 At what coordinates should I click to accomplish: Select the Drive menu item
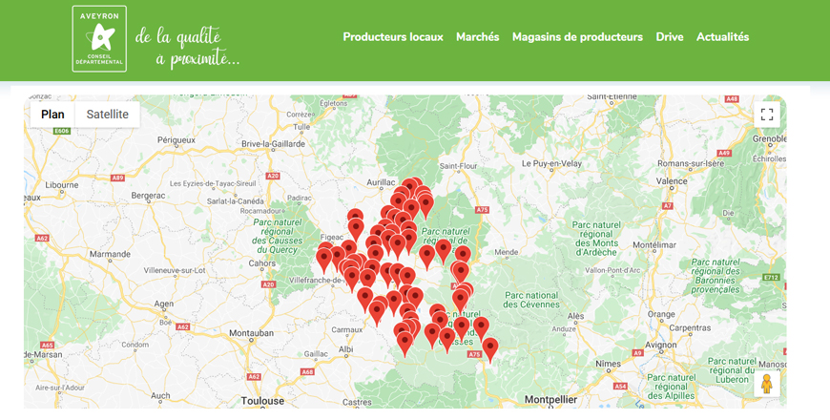[670, 37]
